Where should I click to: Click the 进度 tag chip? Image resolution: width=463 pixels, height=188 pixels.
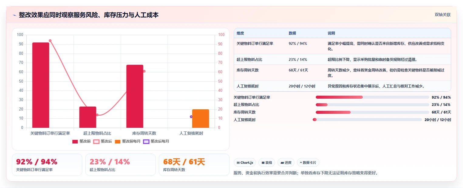(x=286, y=163)
